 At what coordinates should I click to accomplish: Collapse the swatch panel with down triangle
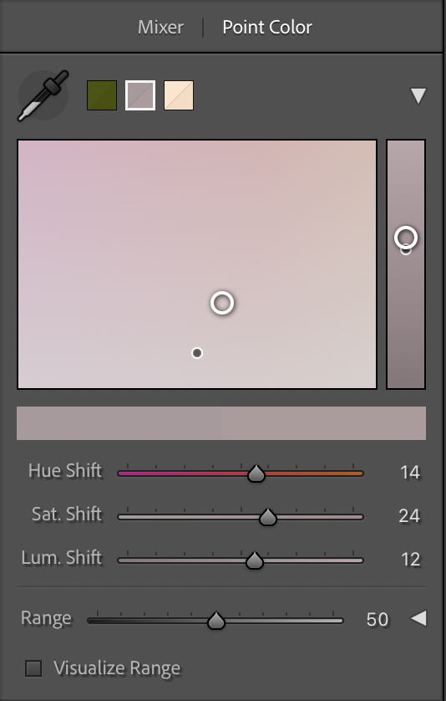(418, 95)
